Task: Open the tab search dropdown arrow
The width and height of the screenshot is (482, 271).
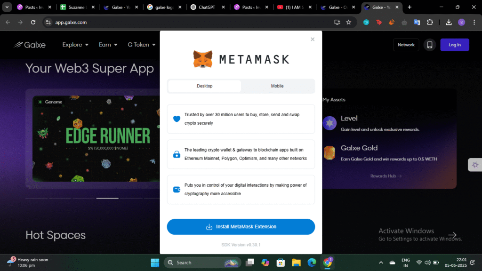Action: point(7,7)
